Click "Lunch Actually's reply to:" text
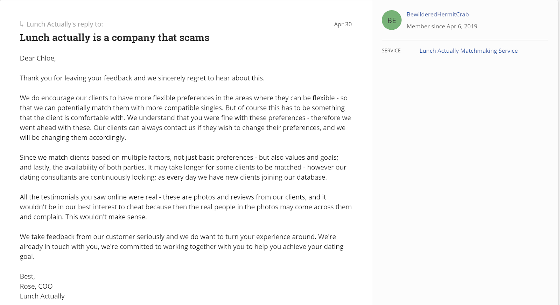Viewport: 560px width, 305px height. tap(64, 24)
